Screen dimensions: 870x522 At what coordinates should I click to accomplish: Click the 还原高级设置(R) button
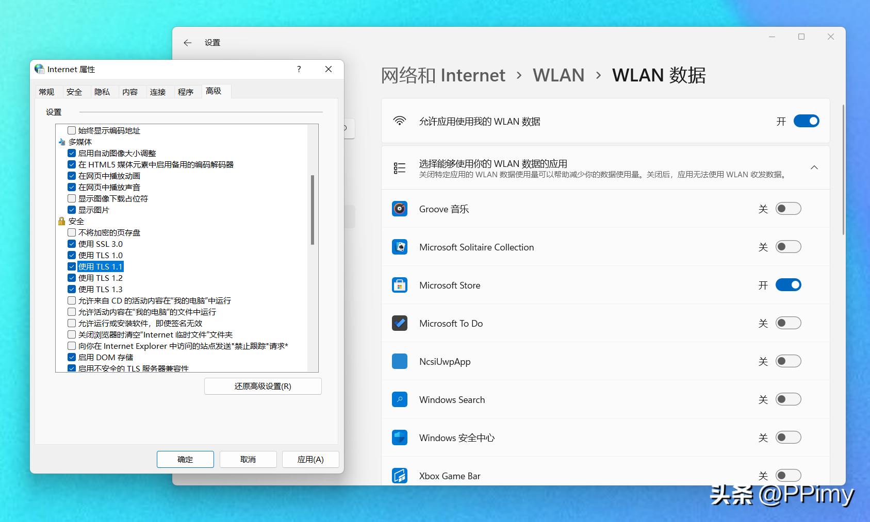[263, 386]
